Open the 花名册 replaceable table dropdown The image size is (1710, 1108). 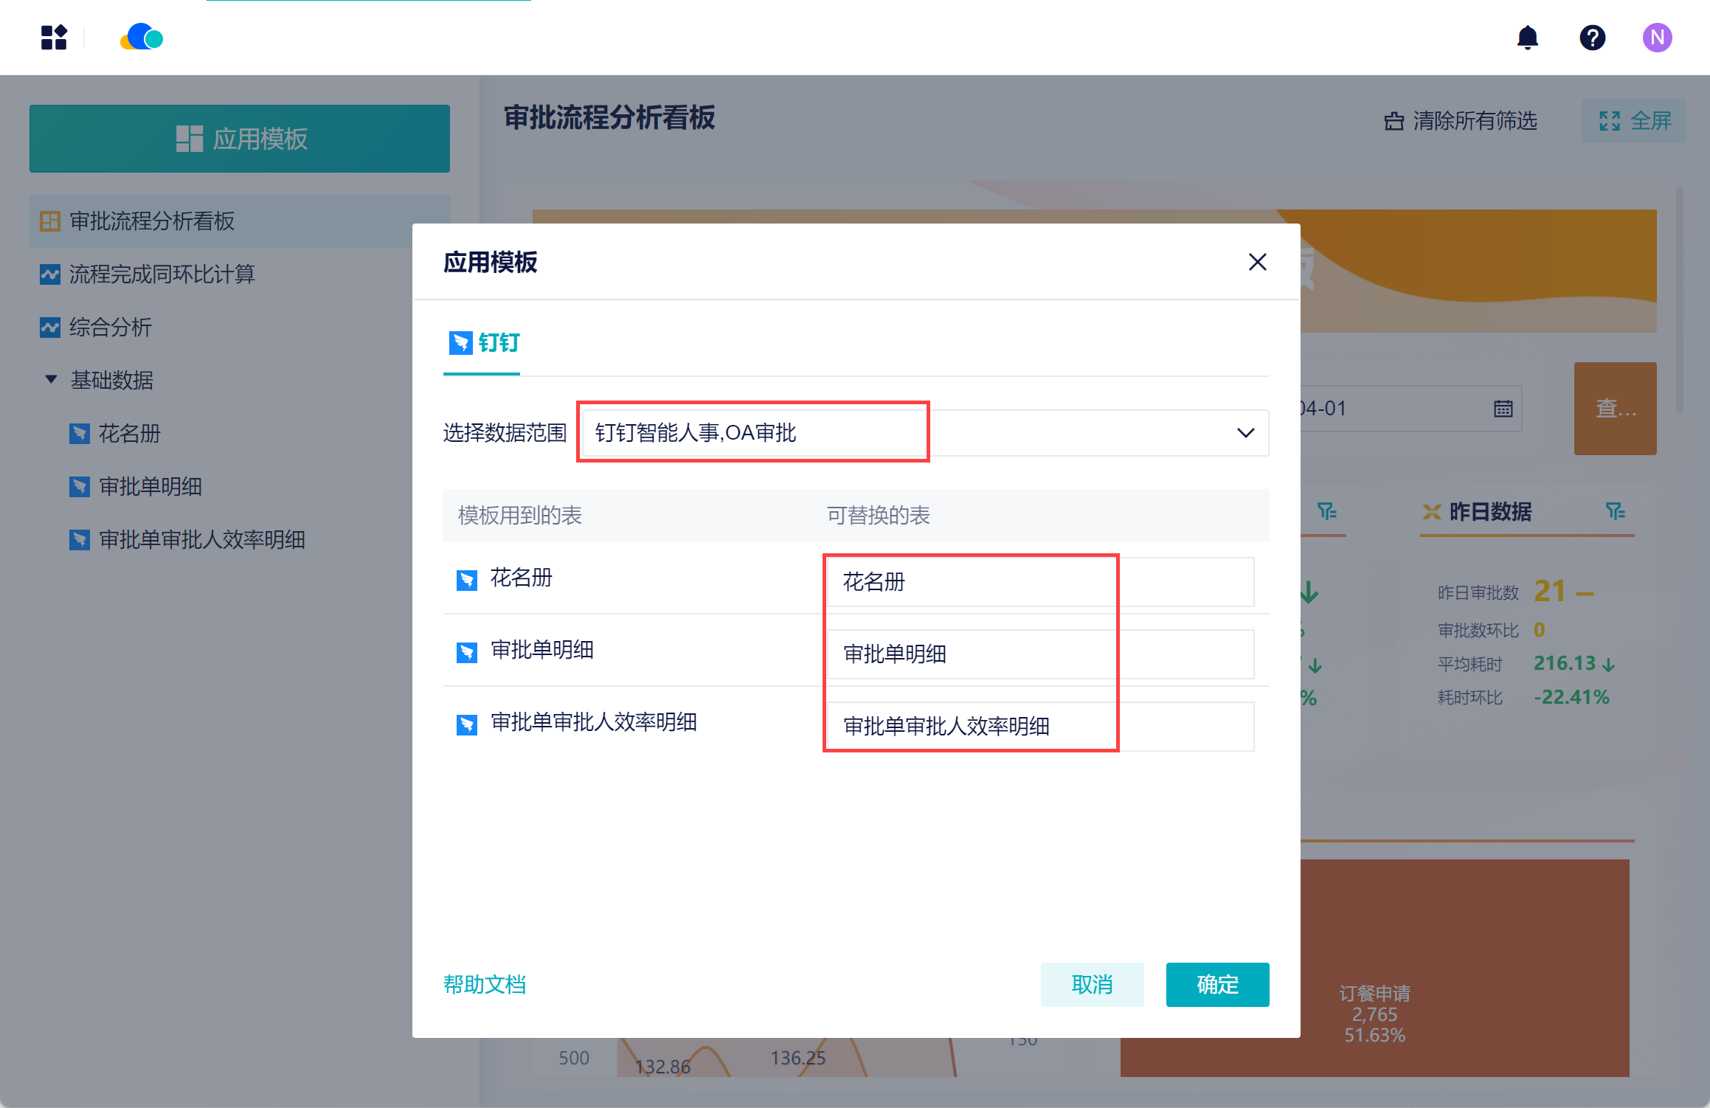pos(1039,582)
